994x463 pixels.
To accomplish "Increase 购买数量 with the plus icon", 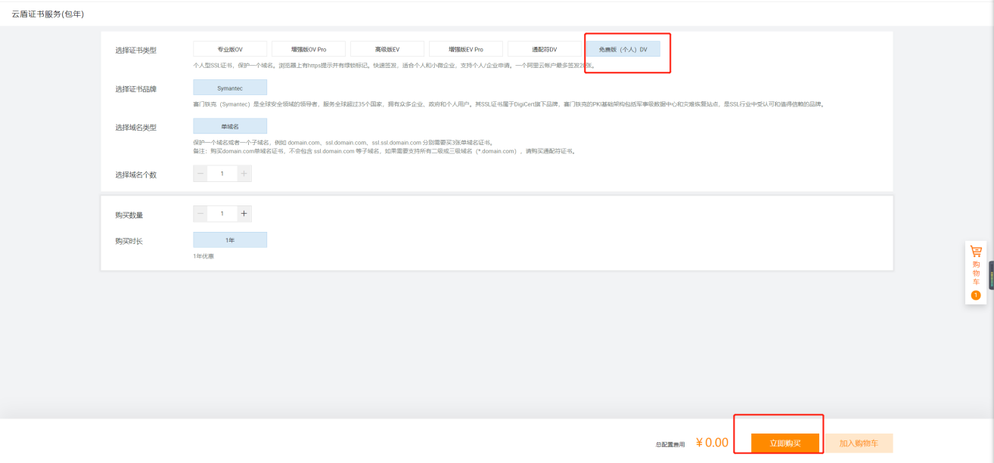I will (x=244, y=214).
